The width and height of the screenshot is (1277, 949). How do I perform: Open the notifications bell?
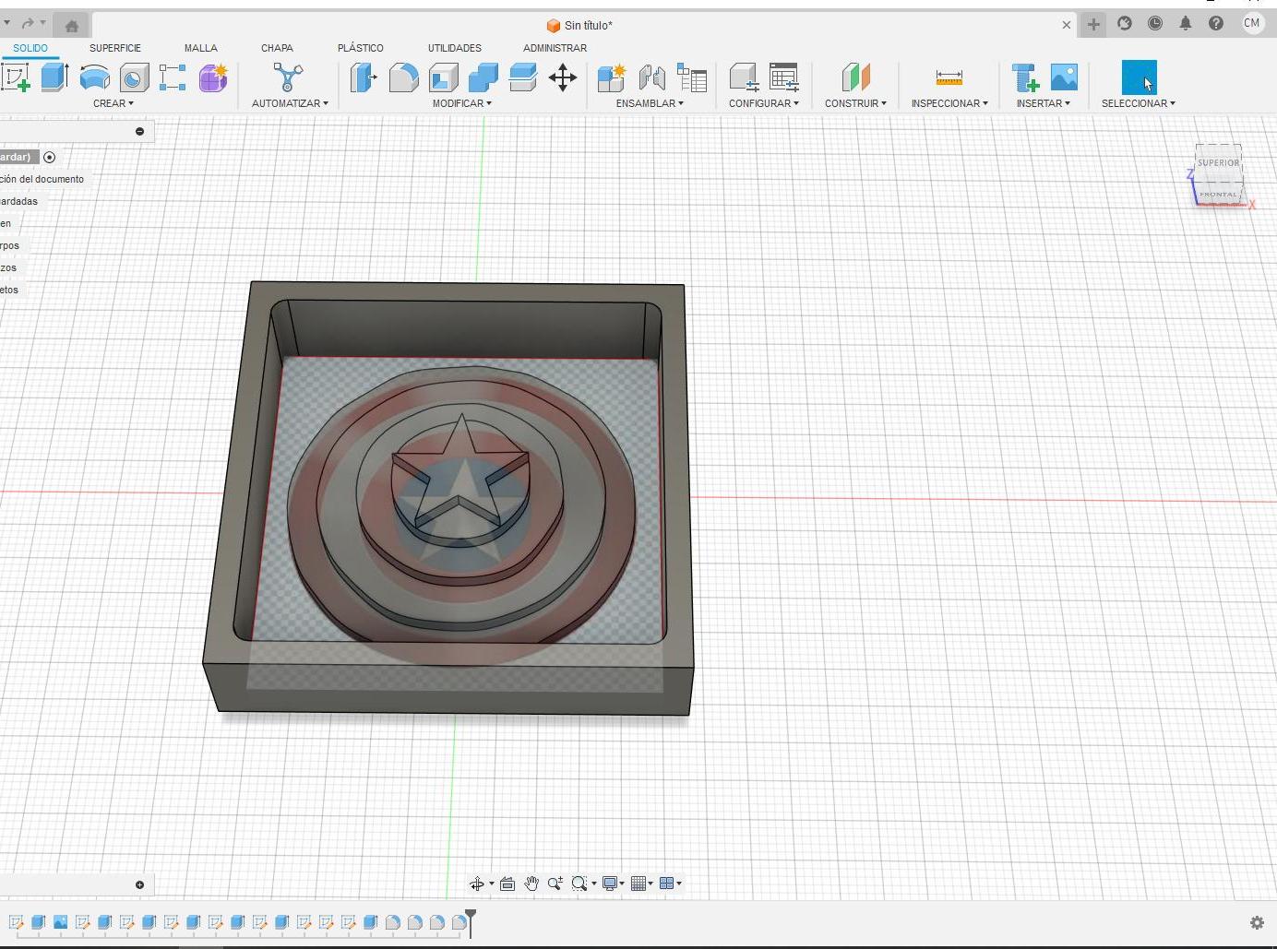(1186, 23)
